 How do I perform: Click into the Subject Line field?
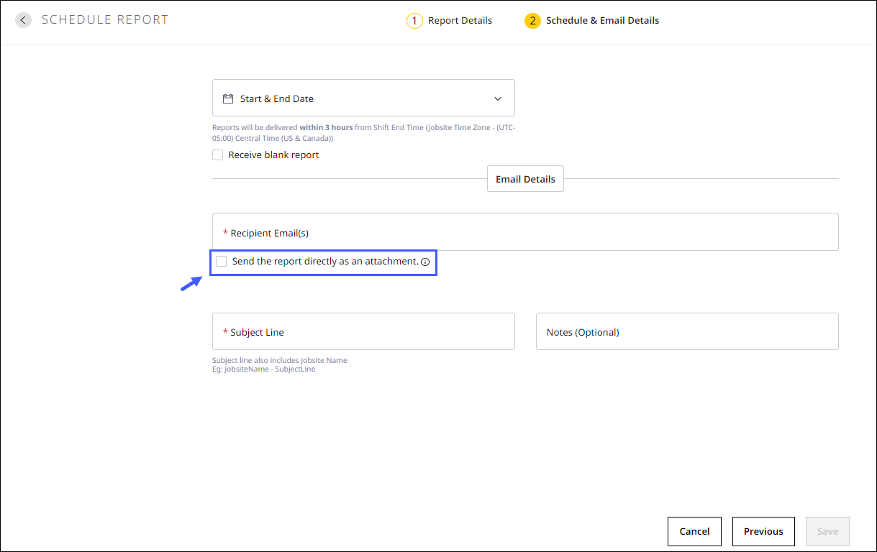pos(363,331)
